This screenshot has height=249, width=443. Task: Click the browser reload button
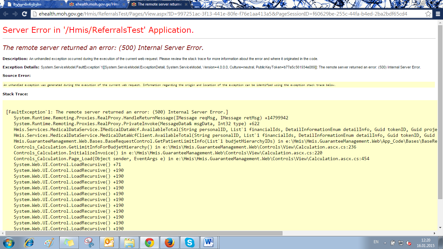24,14
